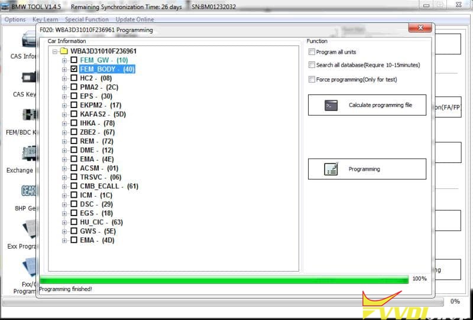Open CAS Key Learn sidebar icon
The image size is (473, 320).
click(x=29, y=78)
